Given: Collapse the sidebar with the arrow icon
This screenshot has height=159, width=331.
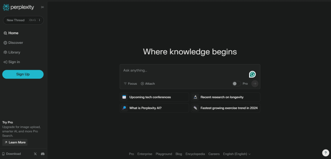Looking at the screenshot, I should (x=43, y=7).
